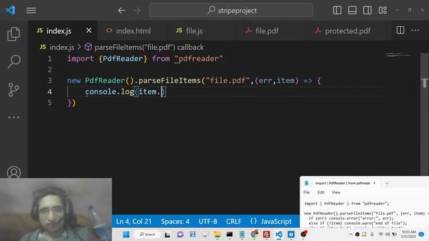Open Edit menu in Notepad window
429x241 pixels.
point(320,192)
